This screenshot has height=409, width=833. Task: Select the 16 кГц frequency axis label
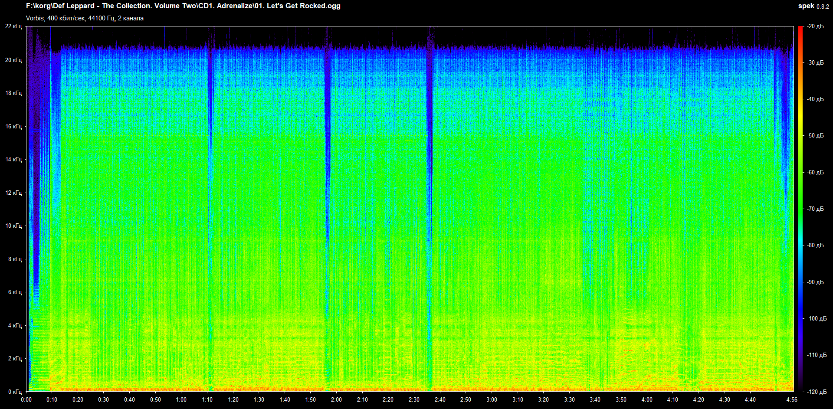[x=13, y=126]
